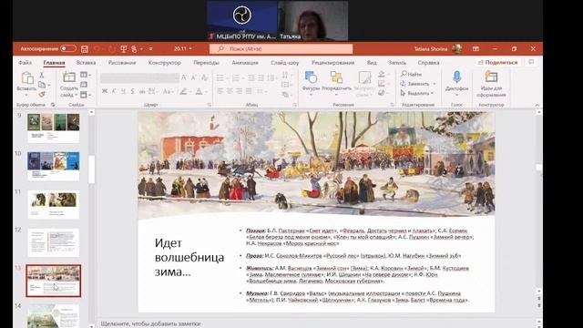The height and width of the screenshot is (328, 583).
Task: Switch to the Рецензирование tab
Action: point(332,63)
